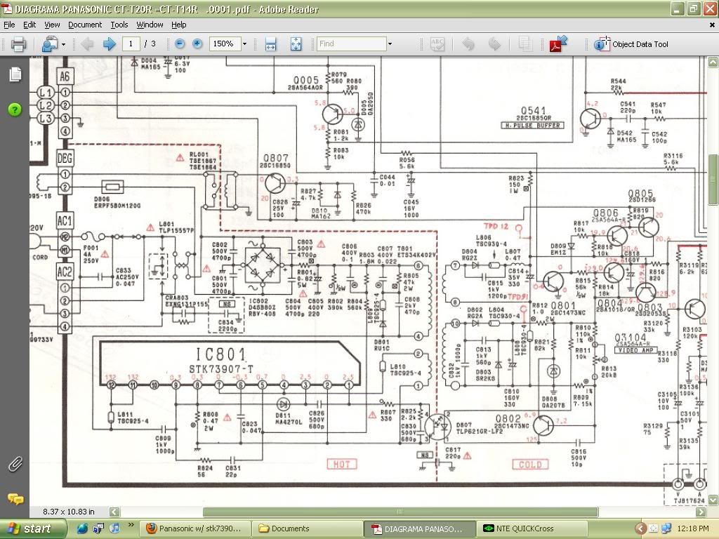Click the 150% zoom value box
Viewport: 719px width, 539px height.
(225, 44)
